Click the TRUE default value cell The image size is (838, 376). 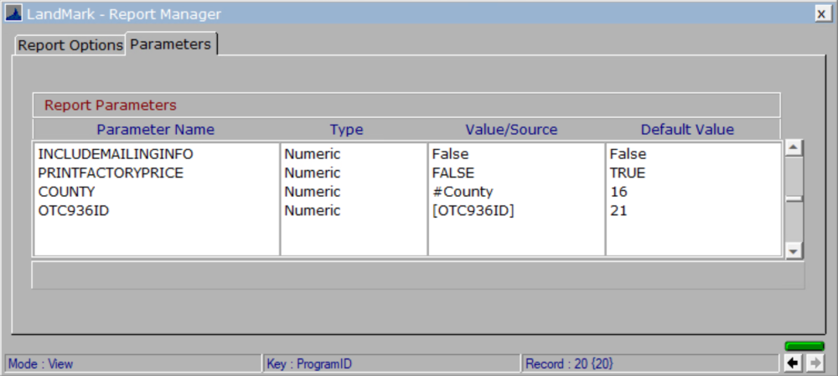coord(628,173)
